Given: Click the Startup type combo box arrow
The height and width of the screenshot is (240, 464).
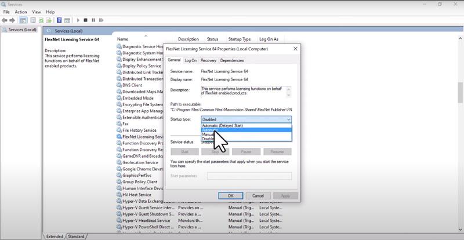Looking at the screenshot, I should (x=288, y=119).
